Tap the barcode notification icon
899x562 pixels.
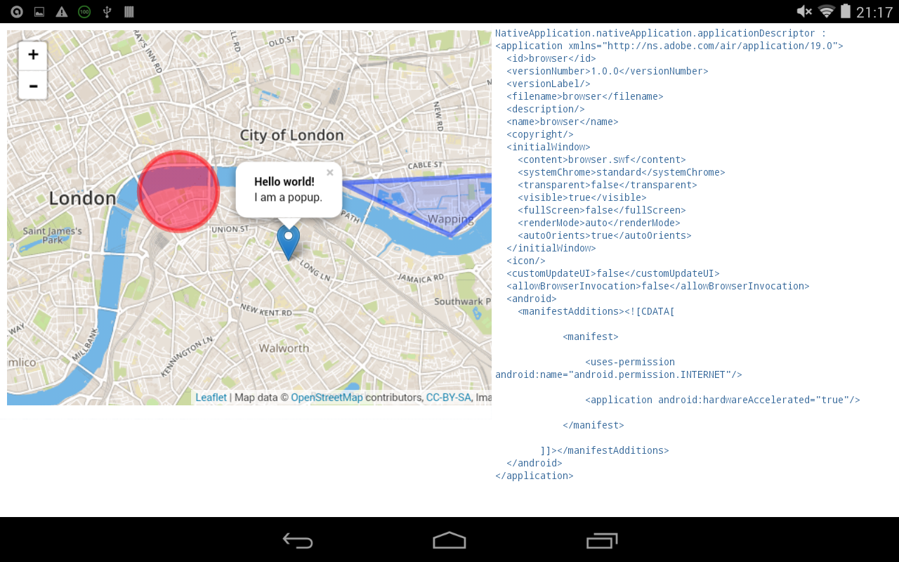129,12
